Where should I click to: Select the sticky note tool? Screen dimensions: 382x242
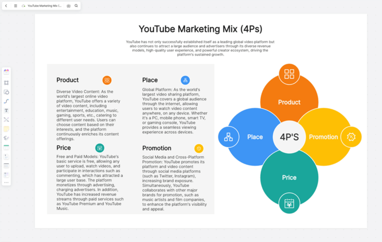6,129
